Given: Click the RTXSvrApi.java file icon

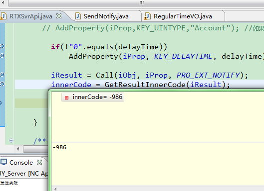Looking at the screenshot, I should 3,16.
